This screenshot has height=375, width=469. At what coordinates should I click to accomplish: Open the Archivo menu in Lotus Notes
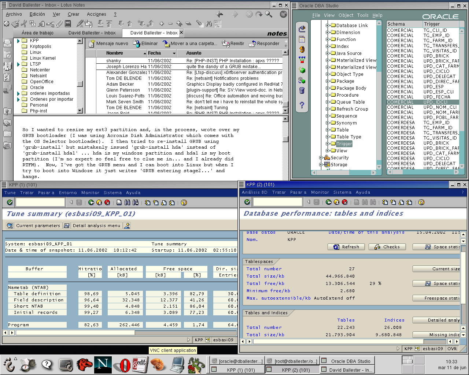pos(14,14)
